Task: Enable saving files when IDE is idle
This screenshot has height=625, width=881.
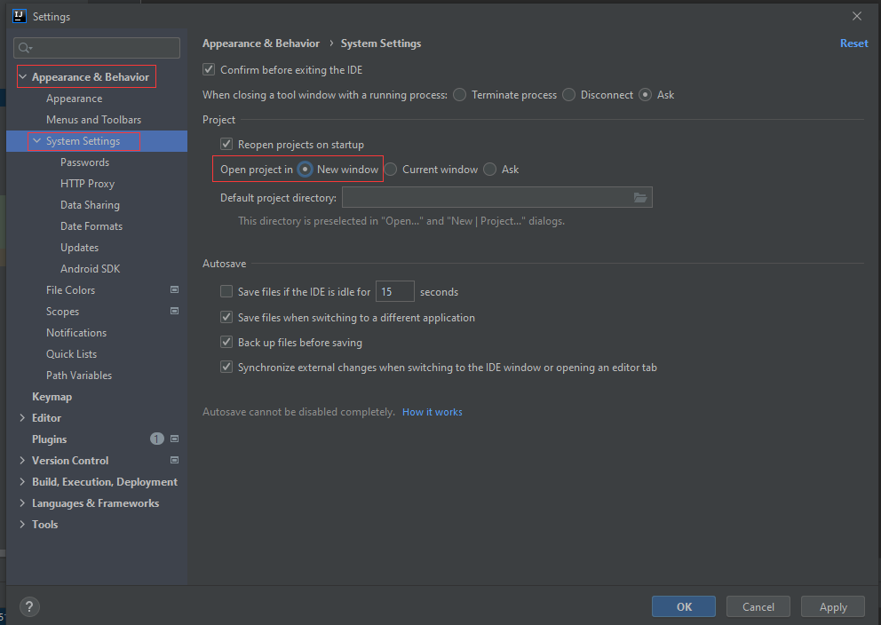Action: point(226,291)
